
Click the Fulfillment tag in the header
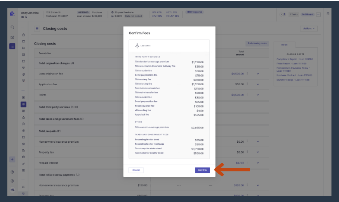tap(308, 14)
